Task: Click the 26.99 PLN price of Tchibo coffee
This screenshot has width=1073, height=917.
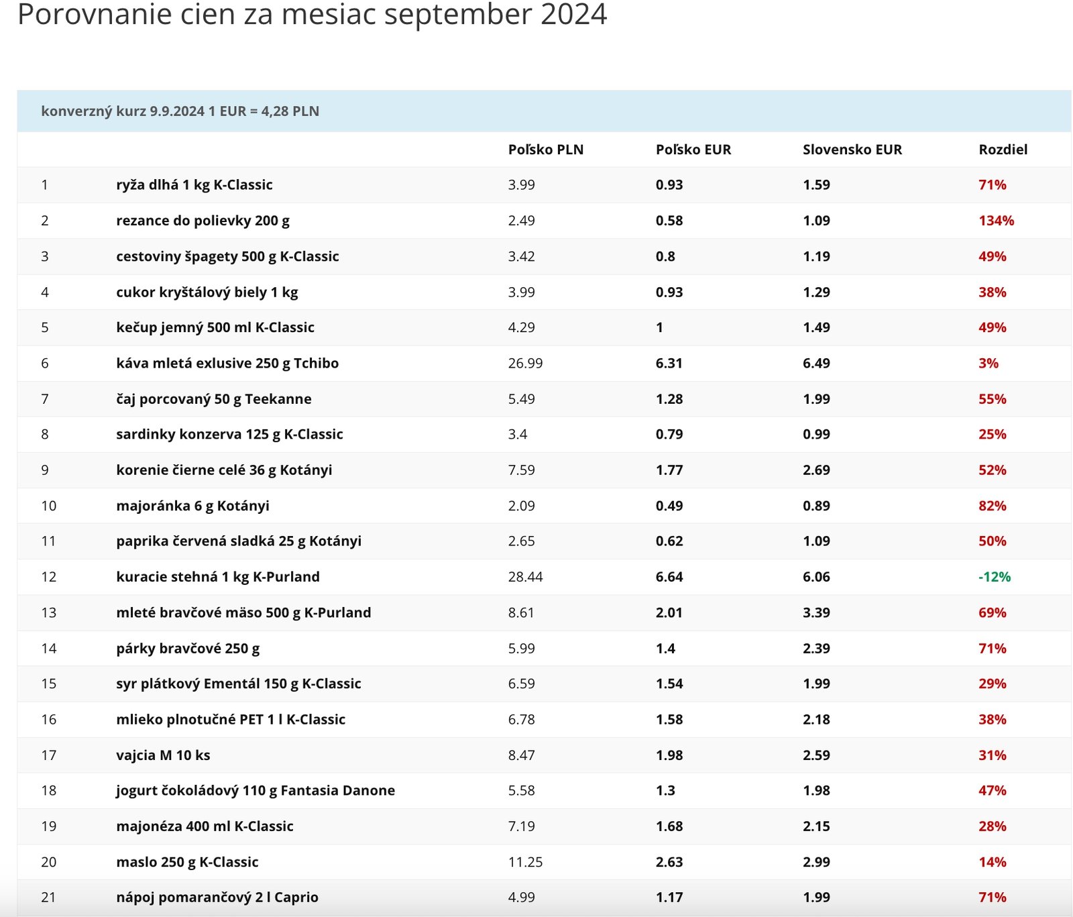Action: point(526,363)
